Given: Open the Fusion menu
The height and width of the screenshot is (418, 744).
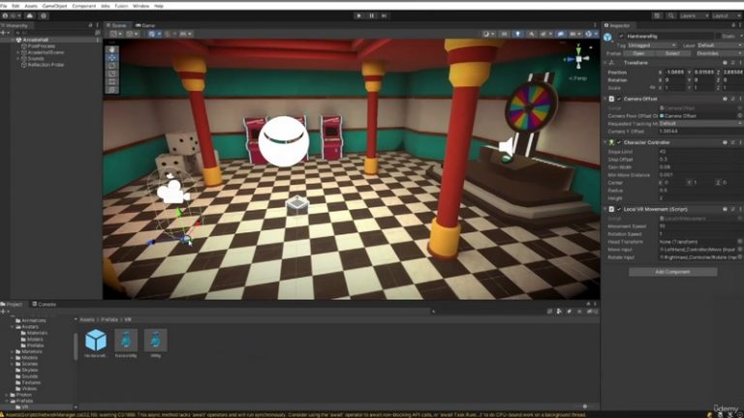Looking at the screenshot, I should [x=121, y=6].
